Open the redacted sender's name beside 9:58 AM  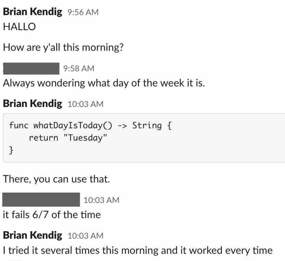(x=31, y=69)
